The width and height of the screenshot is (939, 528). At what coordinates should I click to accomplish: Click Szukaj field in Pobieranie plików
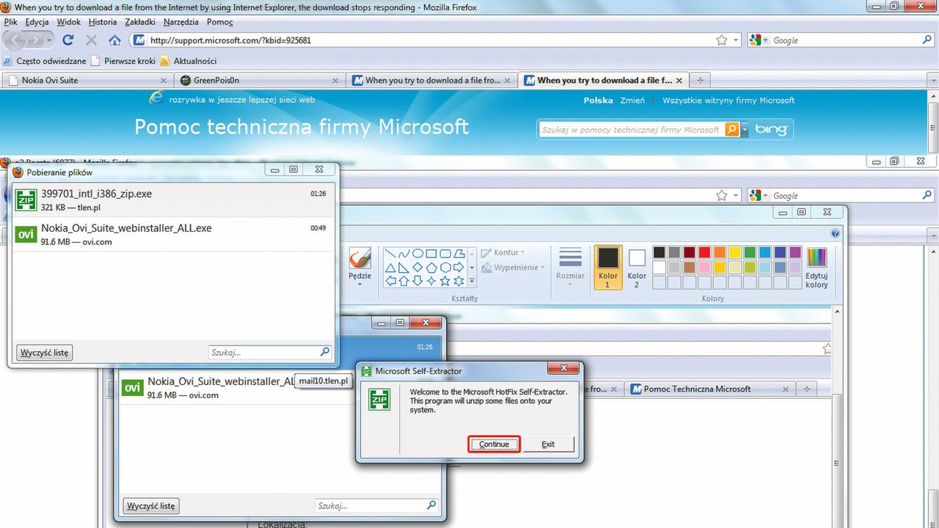[x=270, y=353]
